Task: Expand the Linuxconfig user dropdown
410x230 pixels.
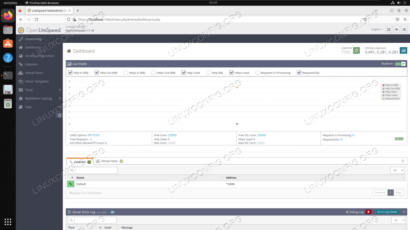Action: pos(34,39)
